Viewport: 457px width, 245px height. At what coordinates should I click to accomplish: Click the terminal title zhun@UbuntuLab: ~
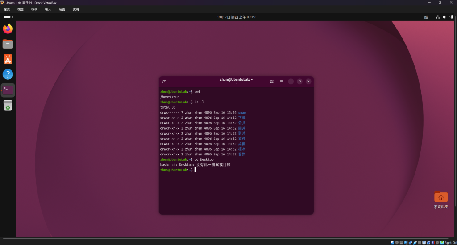(x=237, y=79)
